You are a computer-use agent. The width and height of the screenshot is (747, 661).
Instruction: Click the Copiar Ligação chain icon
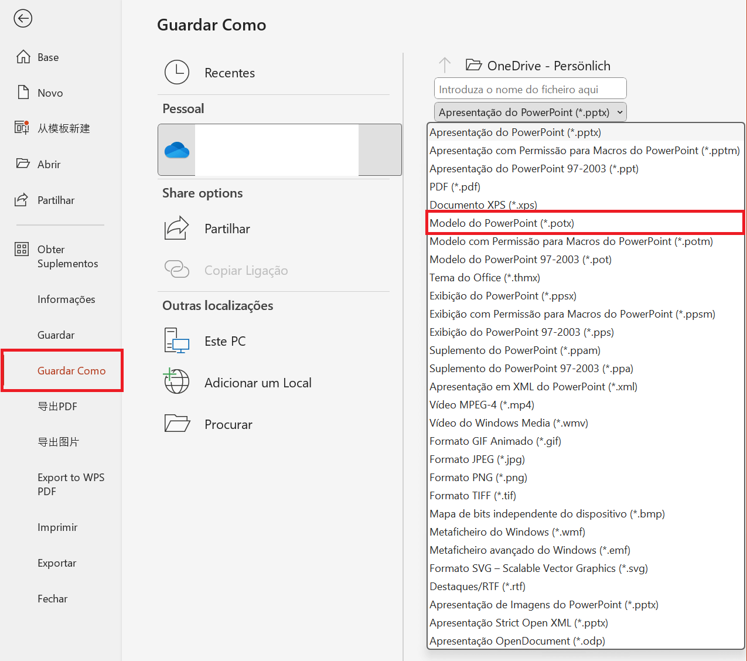[x=177, y=269]
